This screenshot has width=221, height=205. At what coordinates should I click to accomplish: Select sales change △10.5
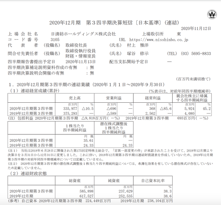pyautogui.click(x=87, y=109)
